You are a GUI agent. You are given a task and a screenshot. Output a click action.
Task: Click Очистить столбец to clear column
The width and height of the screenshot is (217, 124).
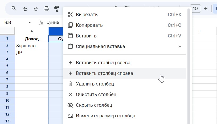pos(96,95)
